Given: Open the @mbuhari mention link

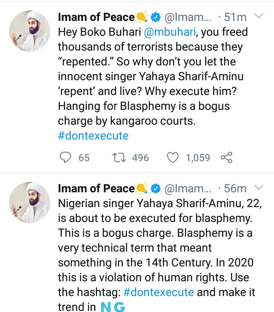Looking at the screenshot, I should pyautogui.click(x=170, y=32).
